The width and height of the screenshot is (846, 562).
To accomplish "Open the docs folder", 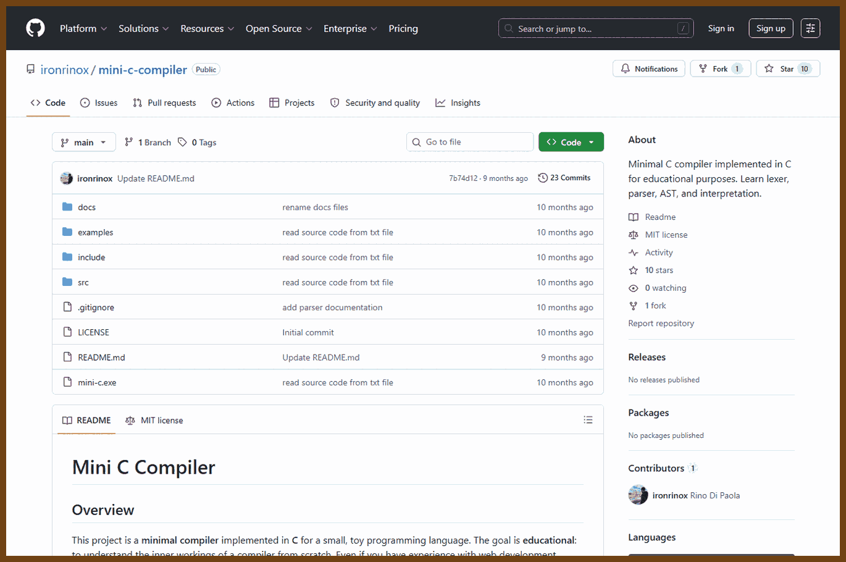I will [x=86, y=208].
